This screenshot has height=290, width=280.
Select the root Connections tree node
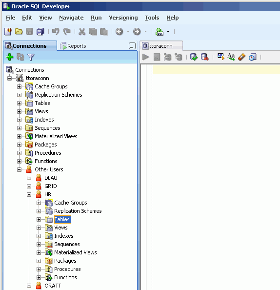[x=30, y=70]
